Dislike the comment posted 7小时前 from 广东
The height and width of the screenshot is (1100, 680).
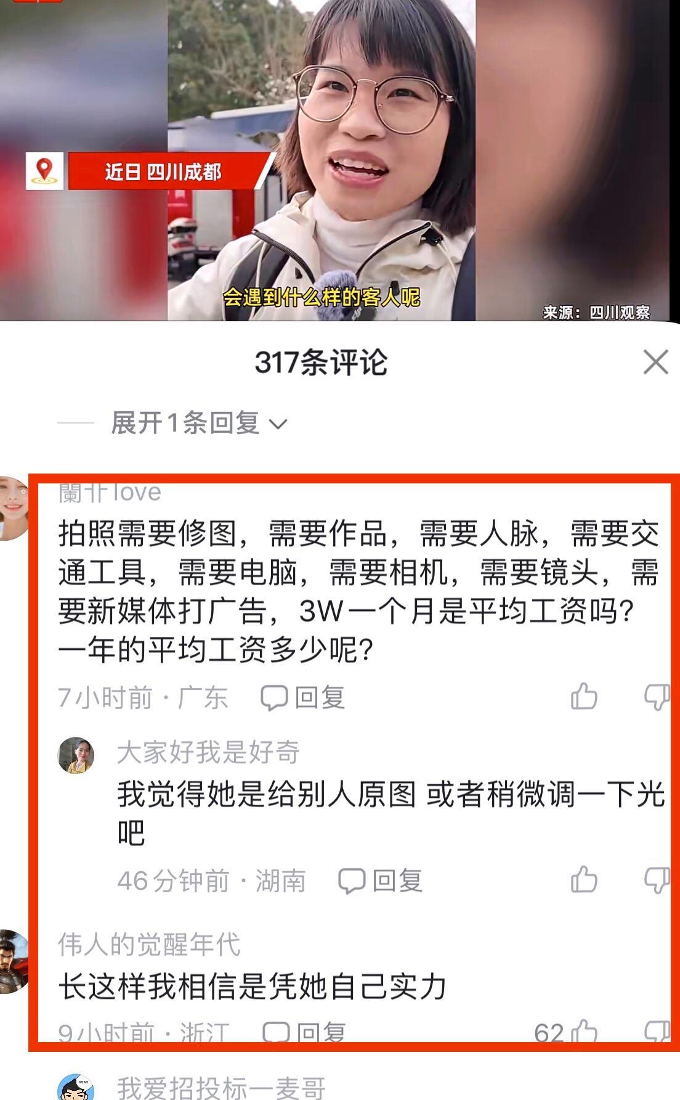click(x=657, y=697)
